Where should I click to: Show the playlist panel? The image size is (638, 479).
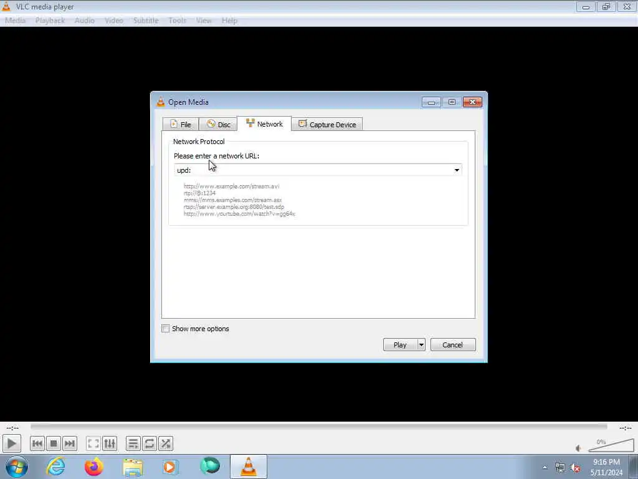click(x=133, y=443)
